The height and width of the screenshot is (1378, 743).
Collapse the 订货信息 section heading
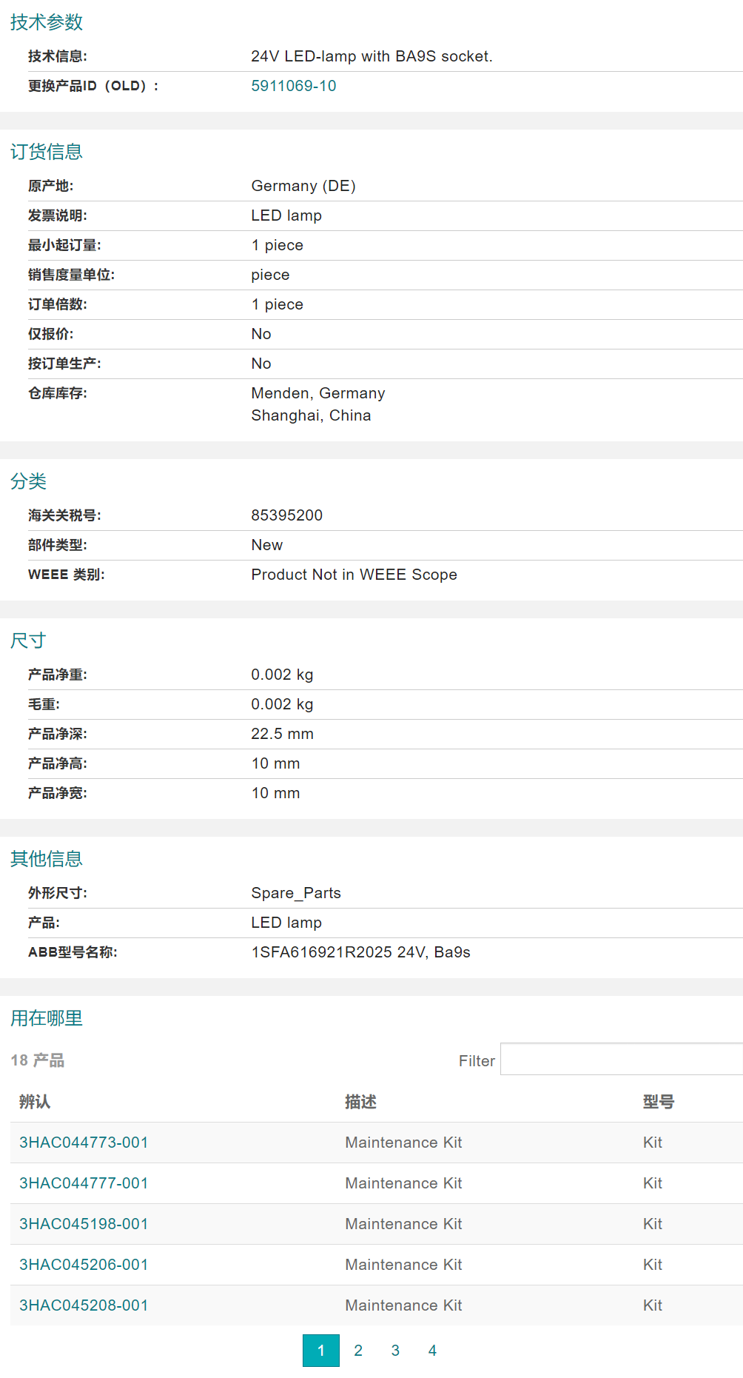click(x=46, y=152)
